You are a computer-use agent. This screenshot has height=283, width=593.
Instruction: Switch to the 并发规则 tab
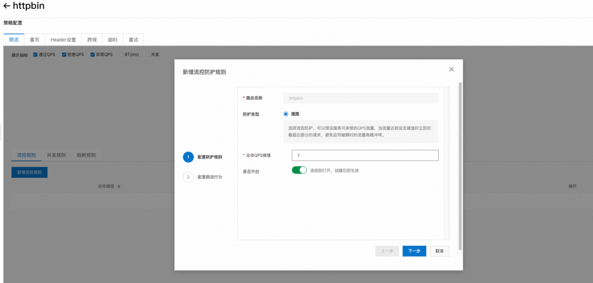[x=57, y=155]
